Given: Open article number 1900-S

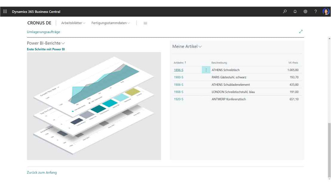Looking at the screenshot, I should [x=178, y=77].
